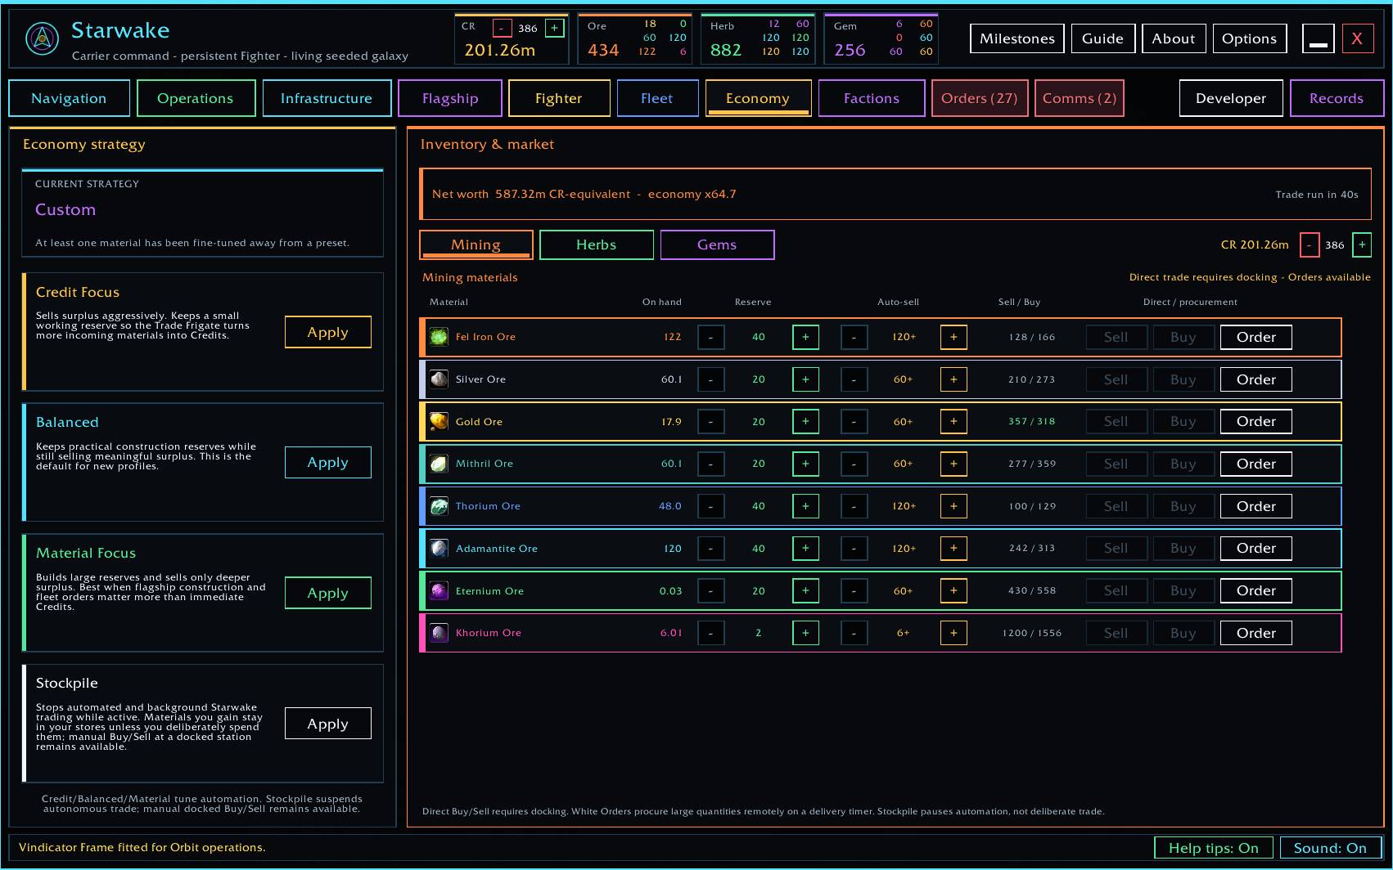Open the Factions tab
This screenshot has height=870, width=1393.
click(x=872, y=98)
